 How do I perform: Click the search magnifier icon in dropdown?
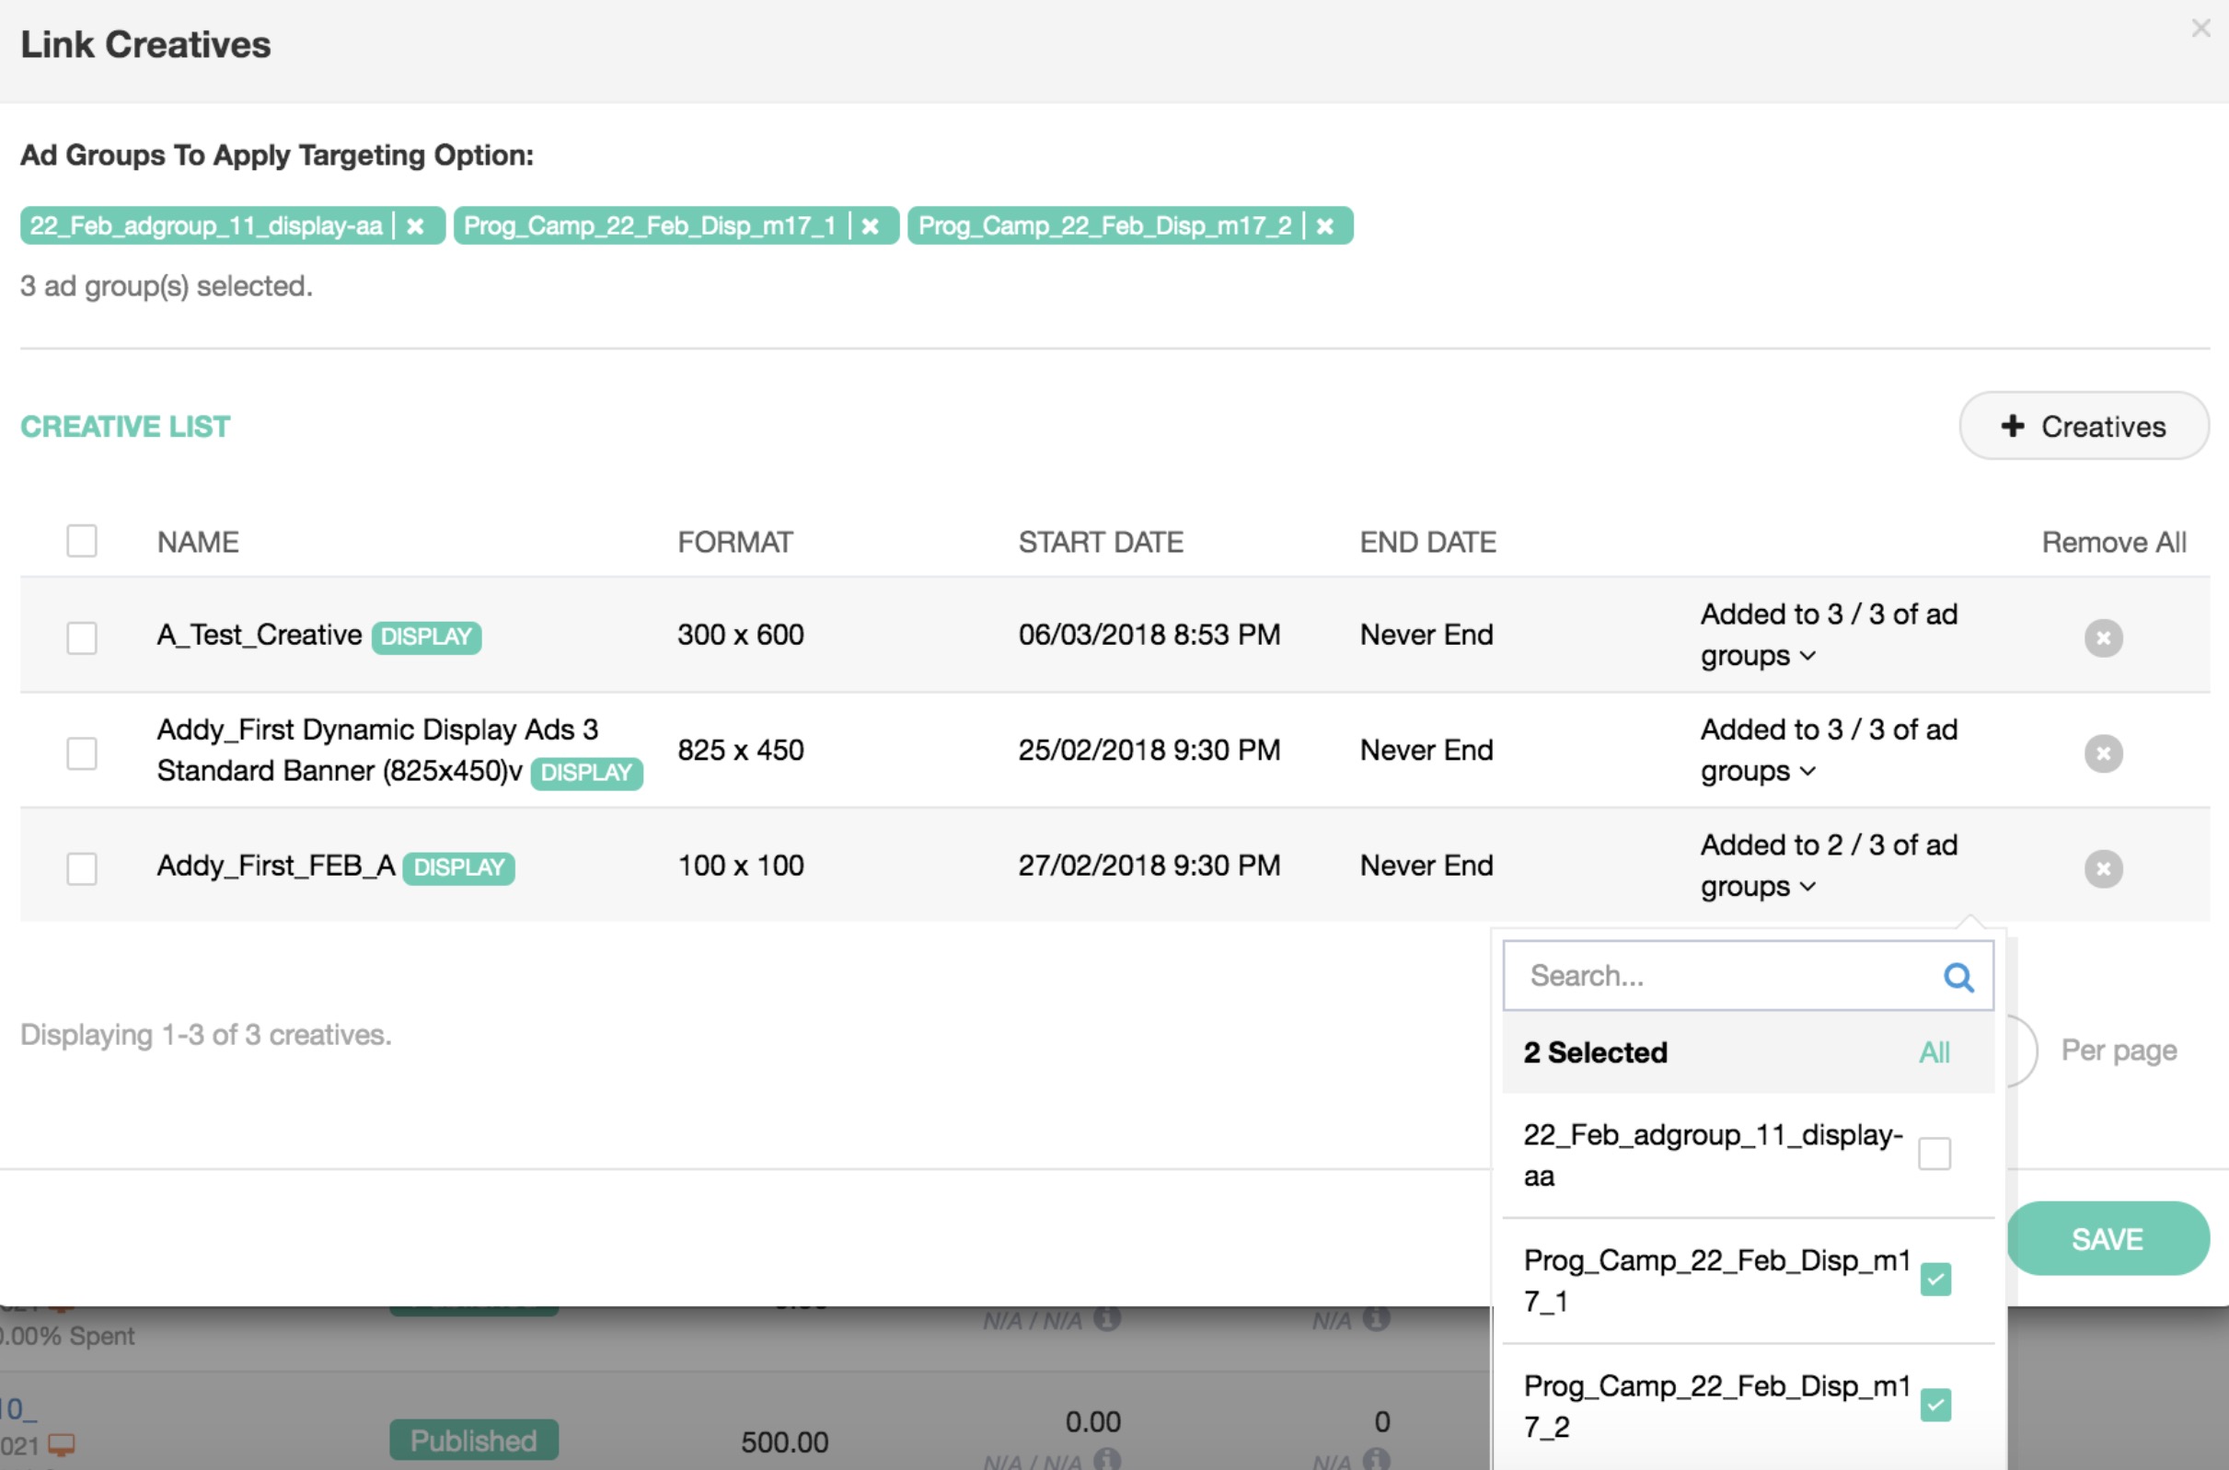pos(1958,977)
